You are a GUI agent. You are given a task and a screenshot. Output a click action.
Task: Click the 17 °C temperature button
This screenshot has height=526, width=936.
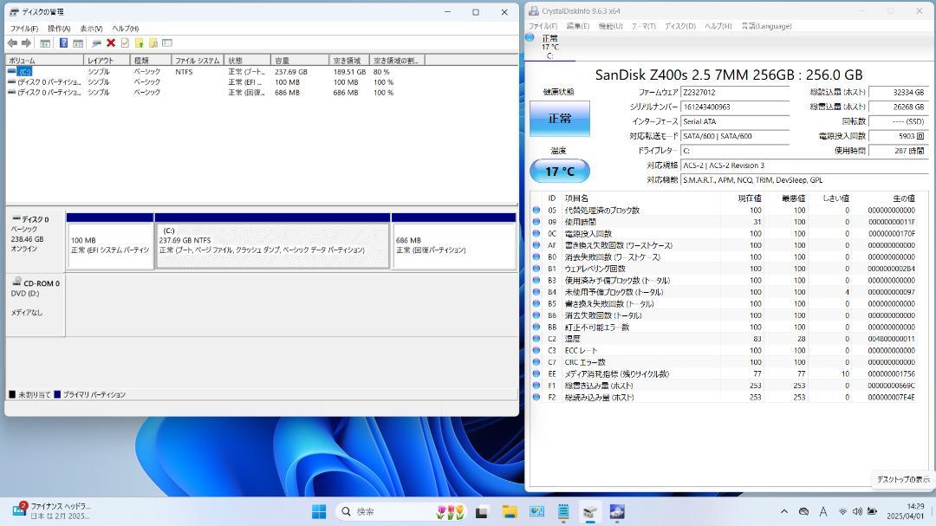click(x=559, y=172)
